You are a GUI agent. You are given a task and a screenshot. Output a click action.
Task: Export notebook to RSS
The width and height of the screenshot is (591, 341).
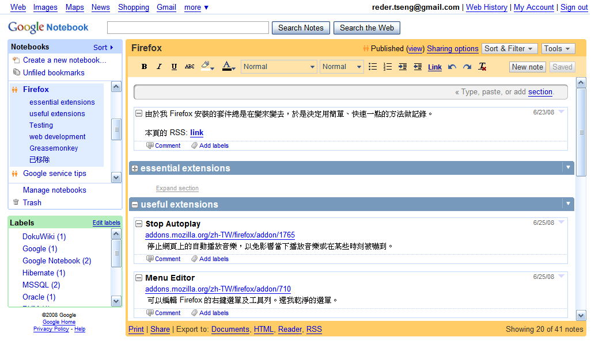314,329
